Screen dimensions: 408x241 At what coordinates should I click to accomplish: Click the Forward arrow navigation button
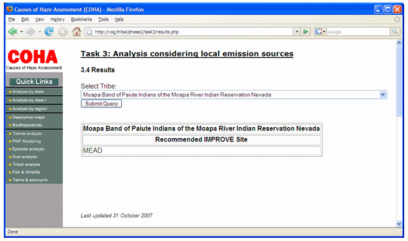coord(30,31)
